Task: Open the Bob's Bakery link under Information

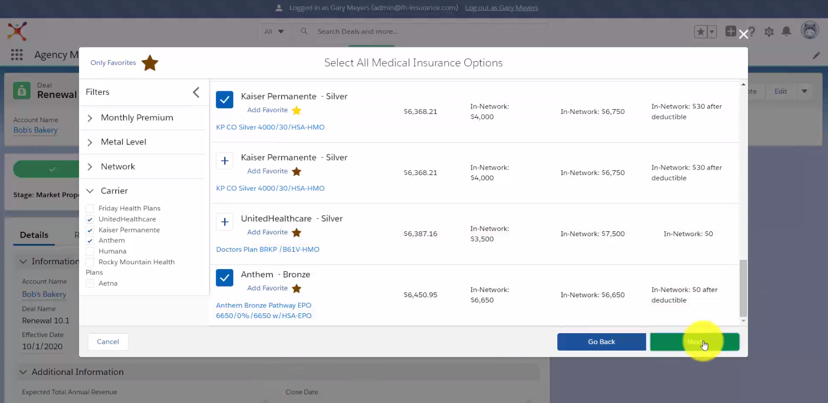Action: pyautogui.click(x=44, y=294)
